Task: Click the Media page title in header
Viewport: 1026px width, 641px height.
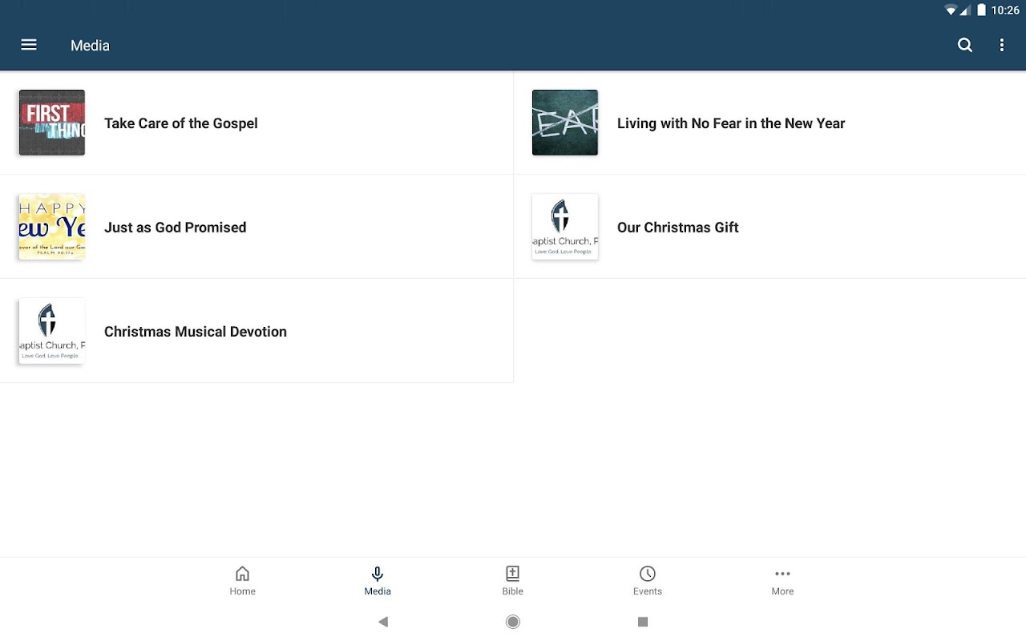Action: coord(90,46)
